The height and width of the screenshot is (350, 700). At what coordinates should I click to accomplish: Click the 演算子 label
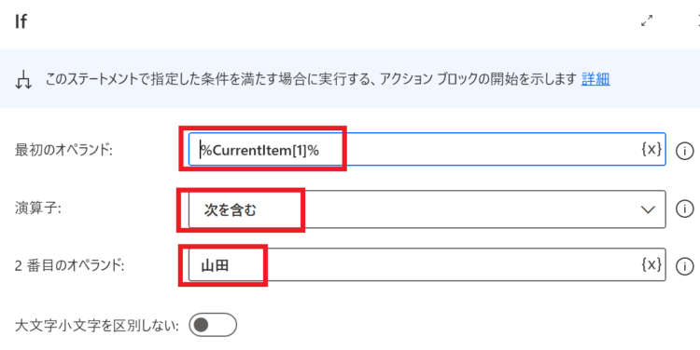coord(38,208)
